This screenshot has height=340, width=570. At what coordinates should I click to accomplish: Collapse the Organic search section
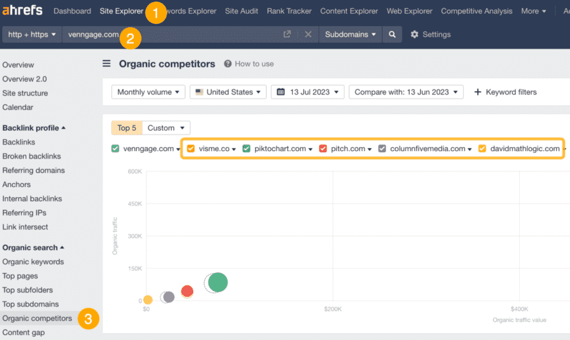pyautogui.click(x=33, y=247)
